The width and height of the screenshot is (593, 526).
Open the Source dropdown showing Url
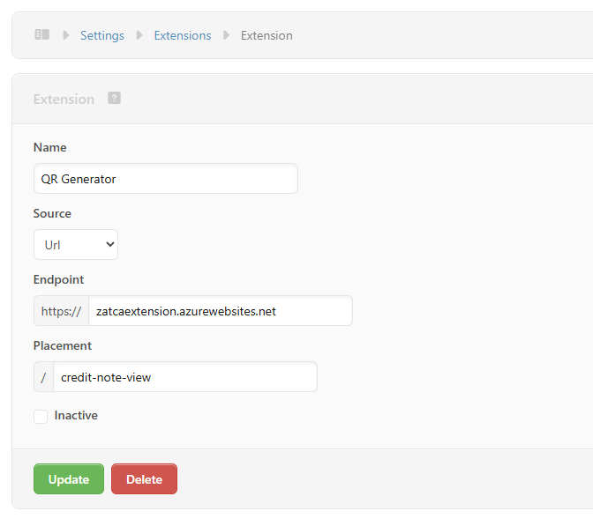click(x=76, y=245)
